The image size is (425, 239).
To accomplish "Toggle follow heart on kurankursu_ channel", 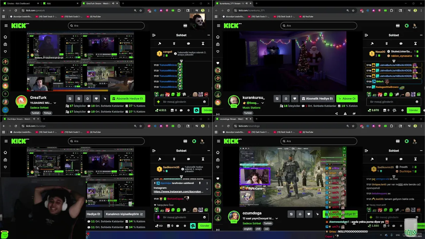I will pos(295,99).
